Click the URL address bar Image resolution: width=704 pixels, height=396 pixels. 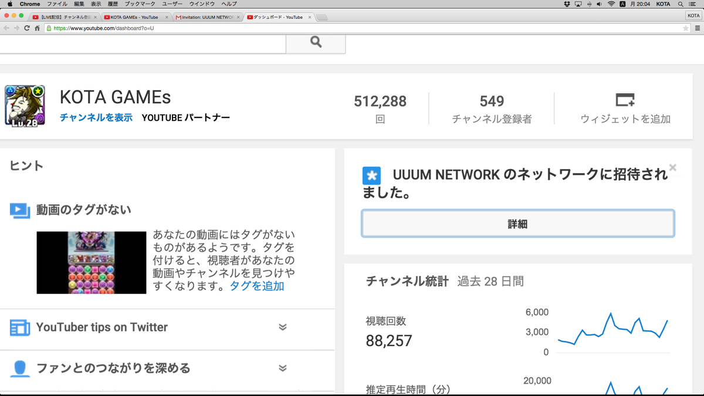pyautogui.click(x=367, y=28)
